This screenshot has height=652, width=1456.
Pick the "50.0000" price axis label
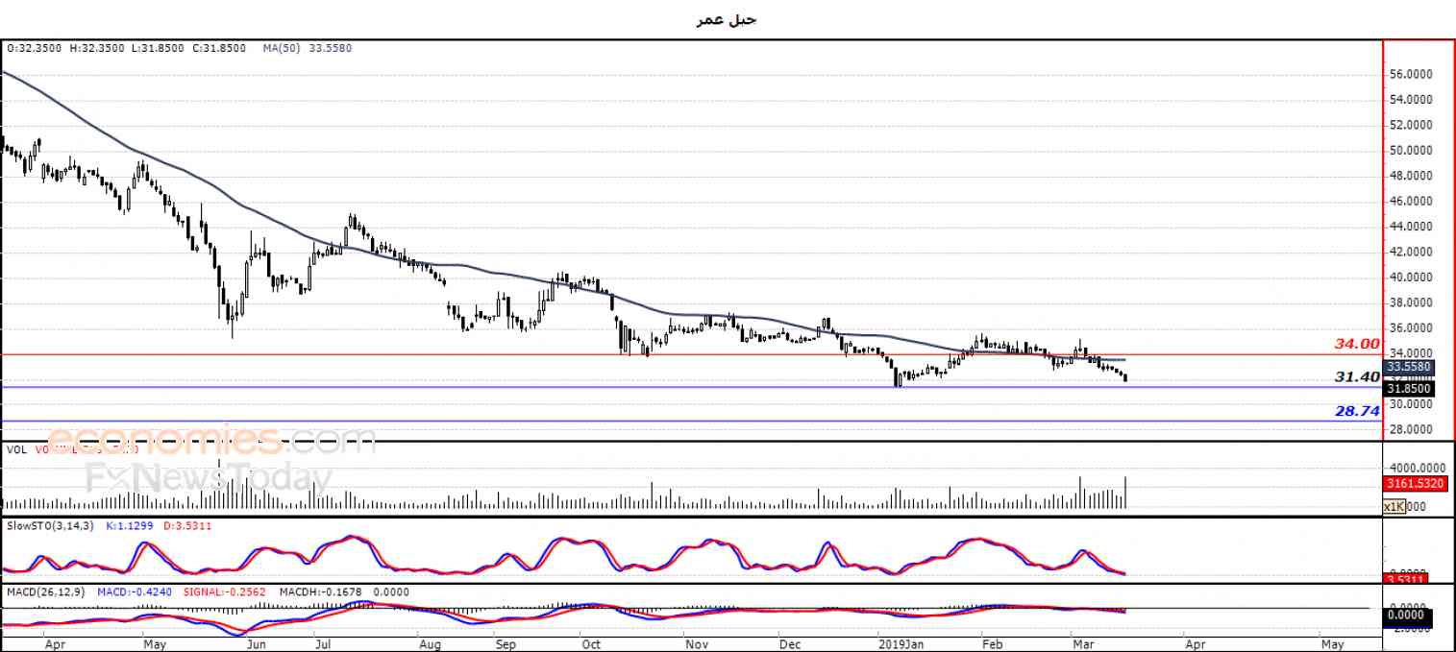[1413, 151]
